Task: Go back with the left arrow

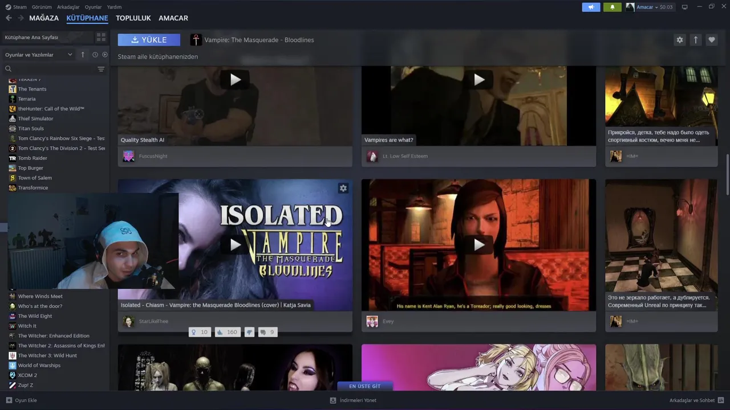Action: (9, 18)
